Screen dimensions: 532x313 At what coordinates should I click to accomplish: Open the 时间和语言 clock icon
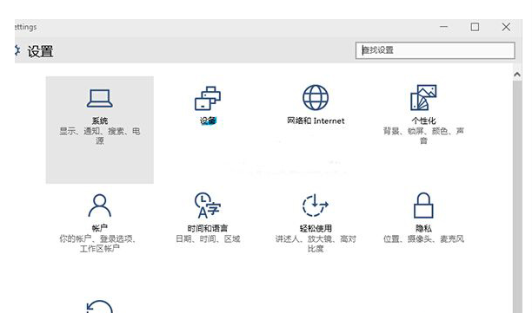[x=208, y=205]
